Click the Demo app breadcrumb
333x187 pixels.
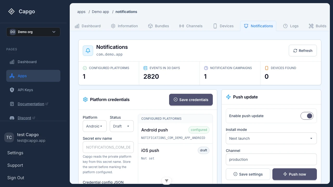pyautogui.click(x=100, y=12)
